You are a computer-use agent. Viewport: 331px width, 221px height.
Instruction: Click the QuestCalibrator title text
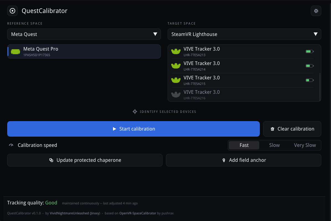45,11
